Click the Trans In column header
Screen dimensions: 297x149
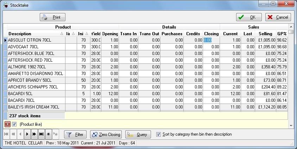coord(128,33)
